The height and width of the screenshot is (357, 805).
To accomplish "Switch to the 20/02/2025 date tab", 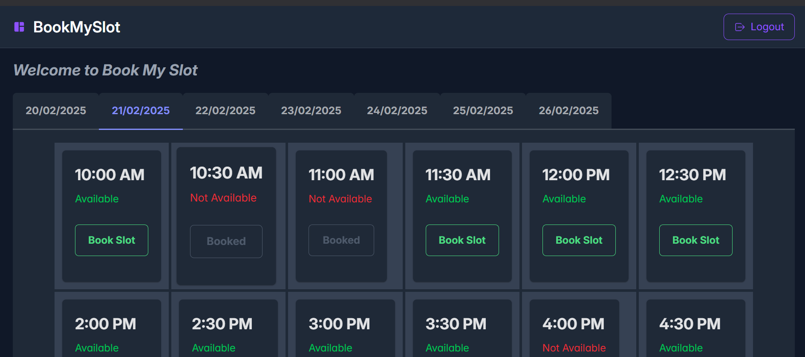I will click(56, 111).
